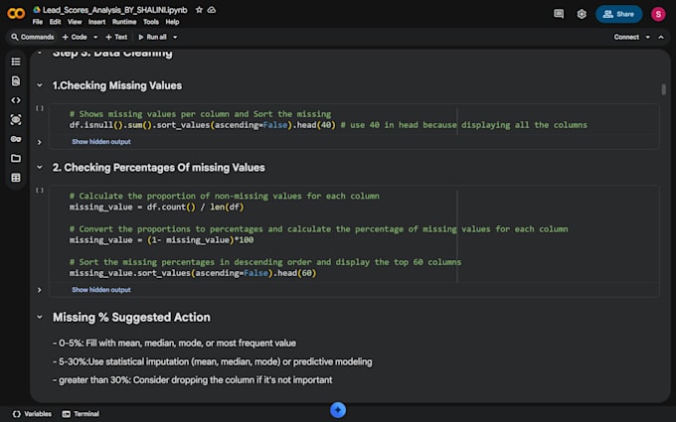Viewport: 676px width, 422px height.
Task: Click code line missing_value = df.count() / len(df)
Action: coord(156,208)
